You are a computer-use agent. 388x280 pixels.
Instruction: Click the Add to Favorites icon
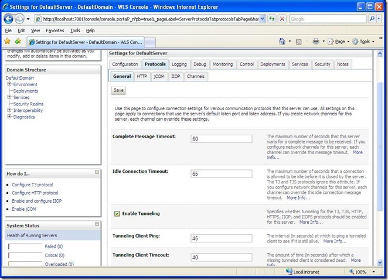point(18,42)
